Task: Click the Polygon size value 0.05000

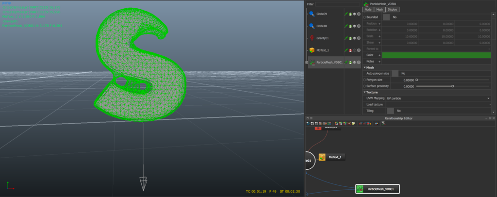Action: click(x=408, y=80)
